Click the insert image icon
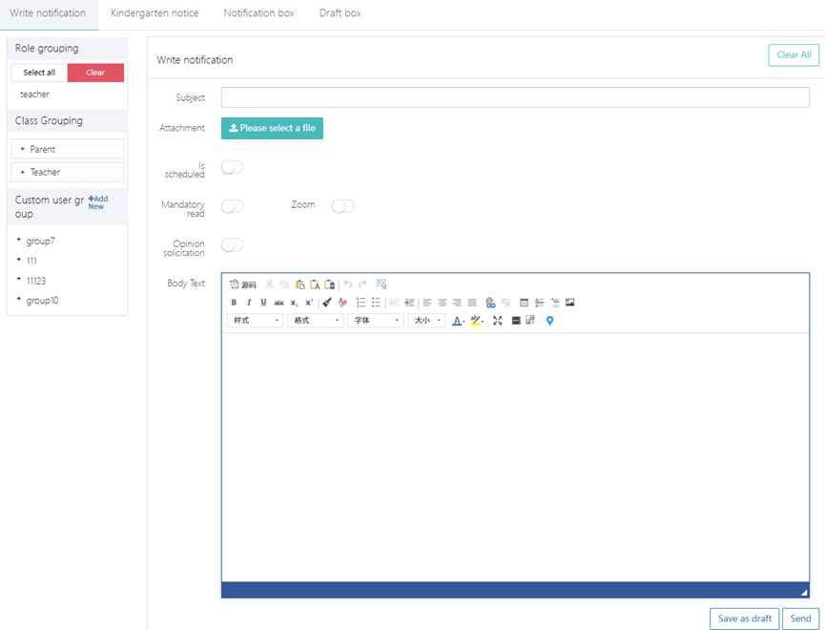The image size is (825, 630). [570, 303]
